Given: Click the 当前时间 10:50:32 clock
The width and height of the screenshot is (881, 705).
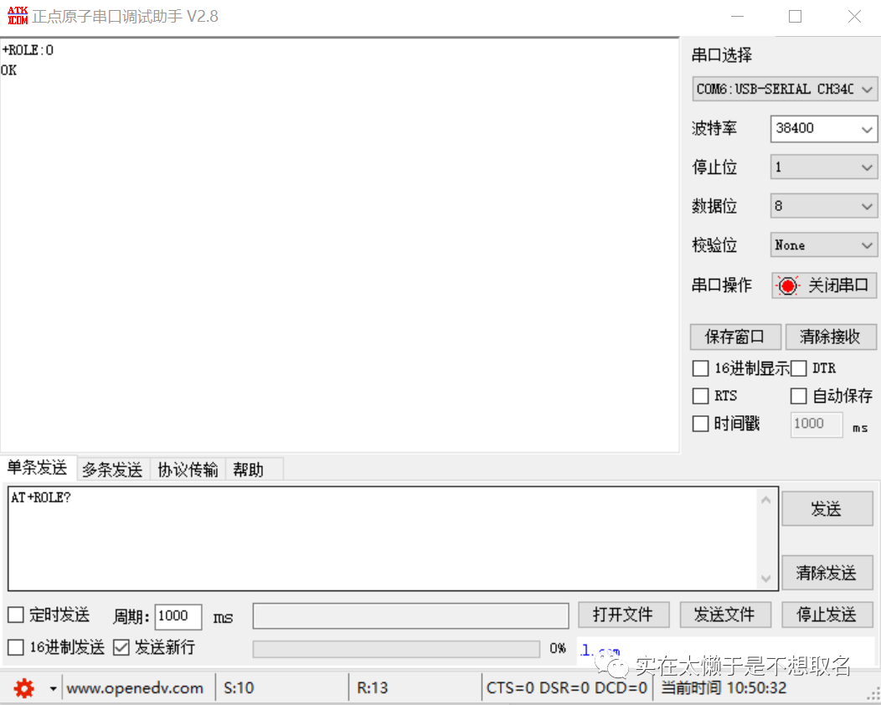Looking at the screenshot, I should pyautogui.click(x=724, y=688).
